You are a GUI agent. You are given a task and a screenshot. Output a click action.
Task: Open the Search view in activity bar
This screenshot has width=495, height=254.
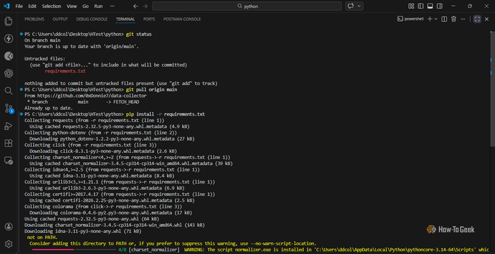point(9,91)
